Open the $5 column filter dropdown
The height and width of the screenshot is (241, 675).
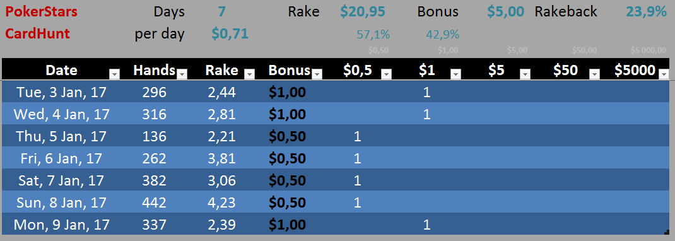point(525,74)
